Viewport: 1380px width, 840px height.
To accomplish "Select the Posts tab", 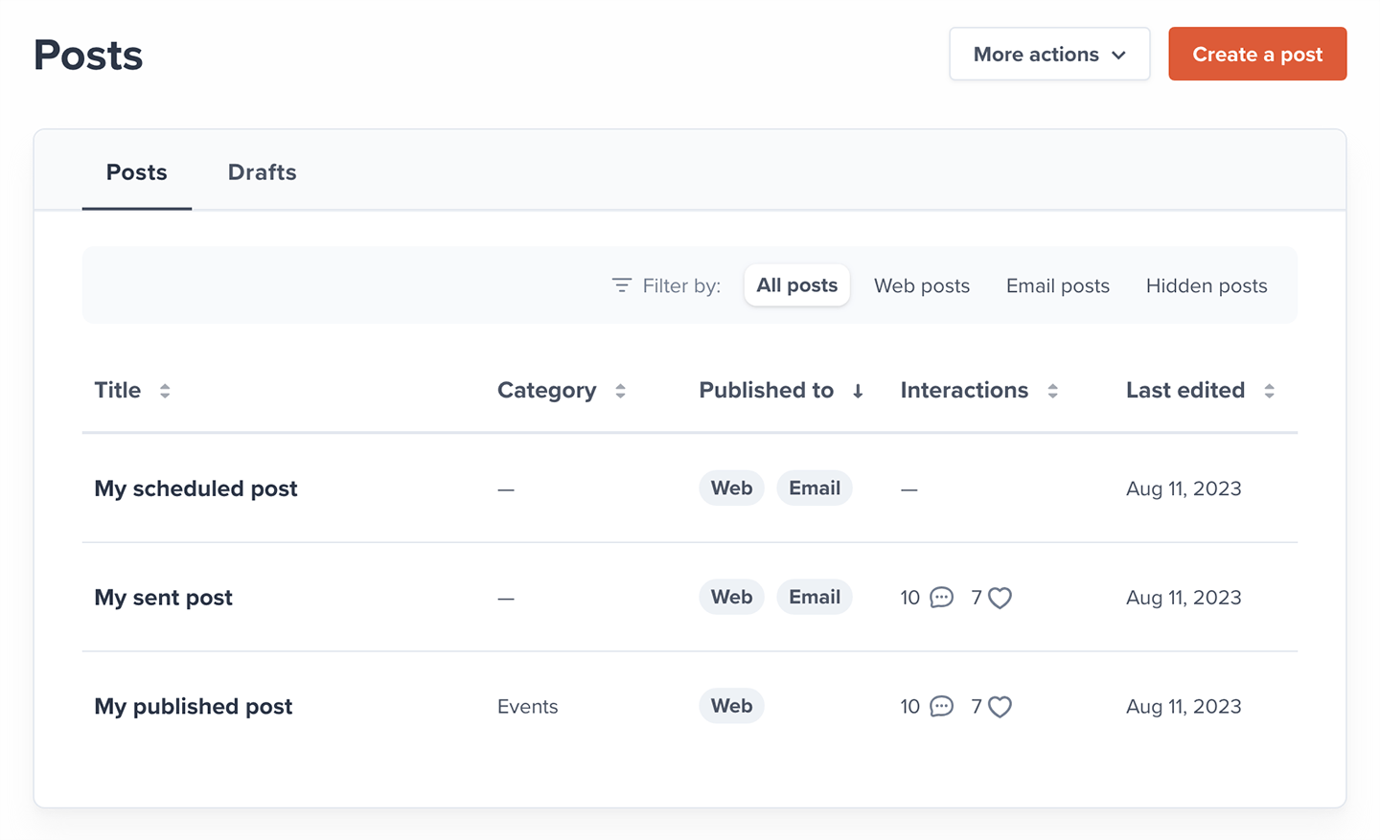I will (x=137, y=172).
